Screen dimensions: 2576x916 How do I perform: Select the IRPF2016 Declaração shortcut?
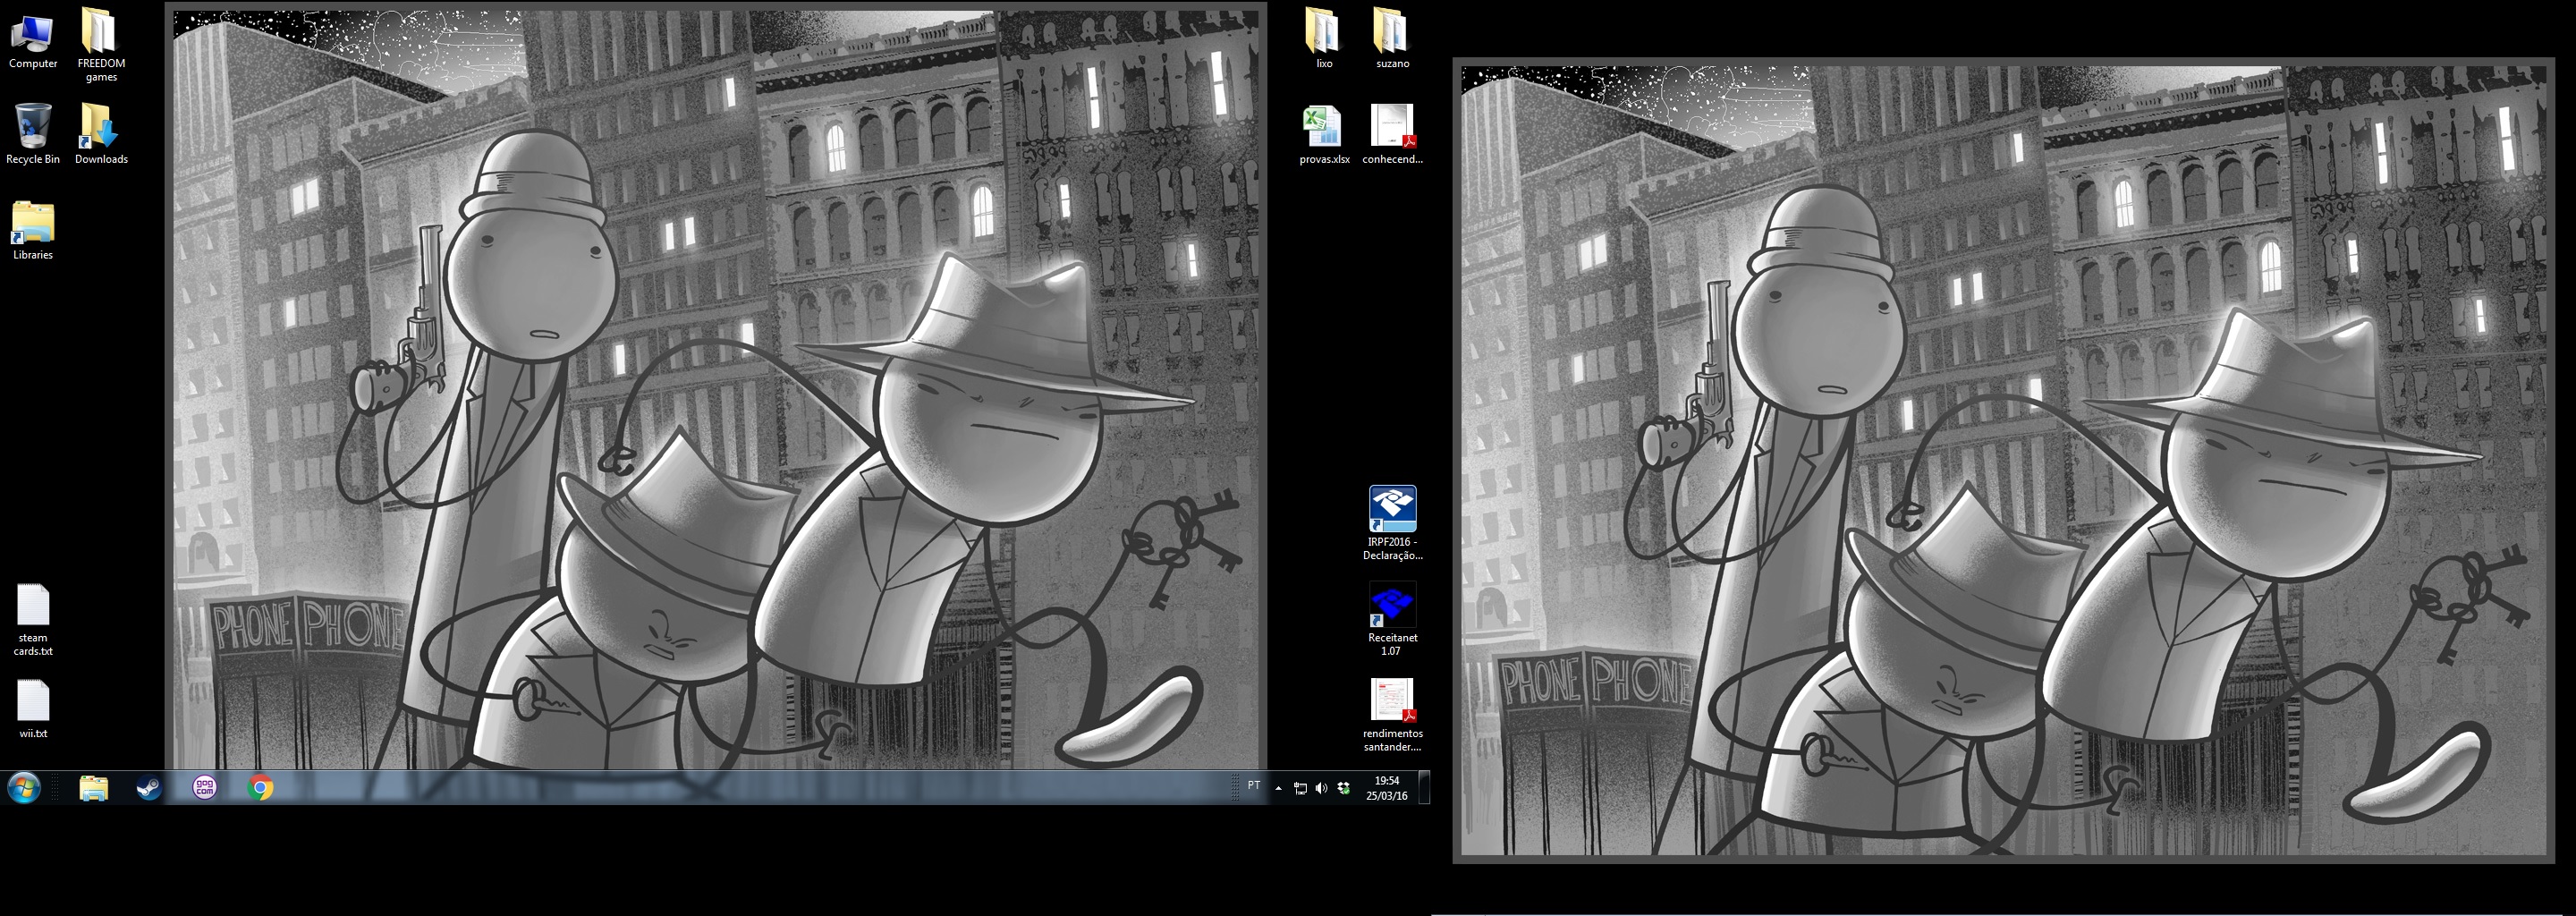click(x=1392, y=523)
